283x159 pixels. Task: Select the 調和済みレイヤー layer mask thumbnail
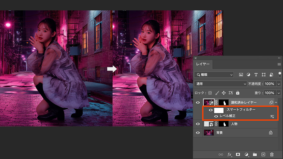(224, 102)
